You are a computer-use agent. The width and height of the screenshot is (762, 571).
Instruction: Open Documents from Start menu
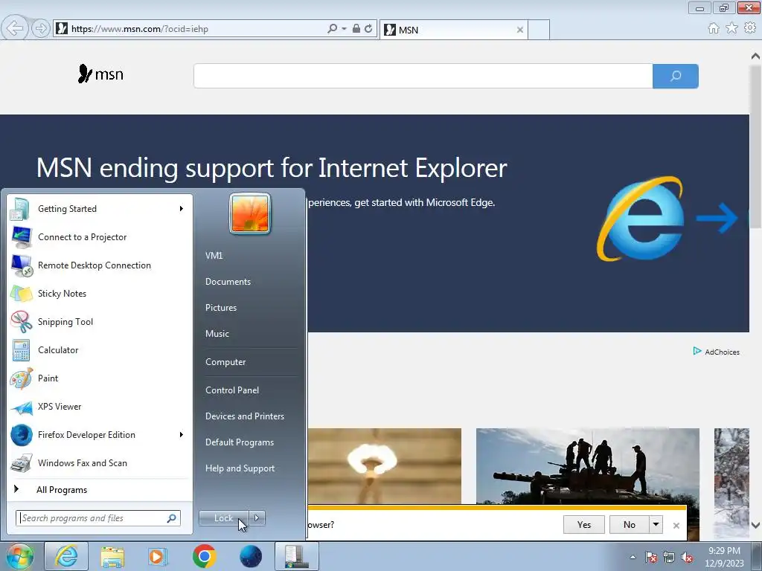pos(228,282)
